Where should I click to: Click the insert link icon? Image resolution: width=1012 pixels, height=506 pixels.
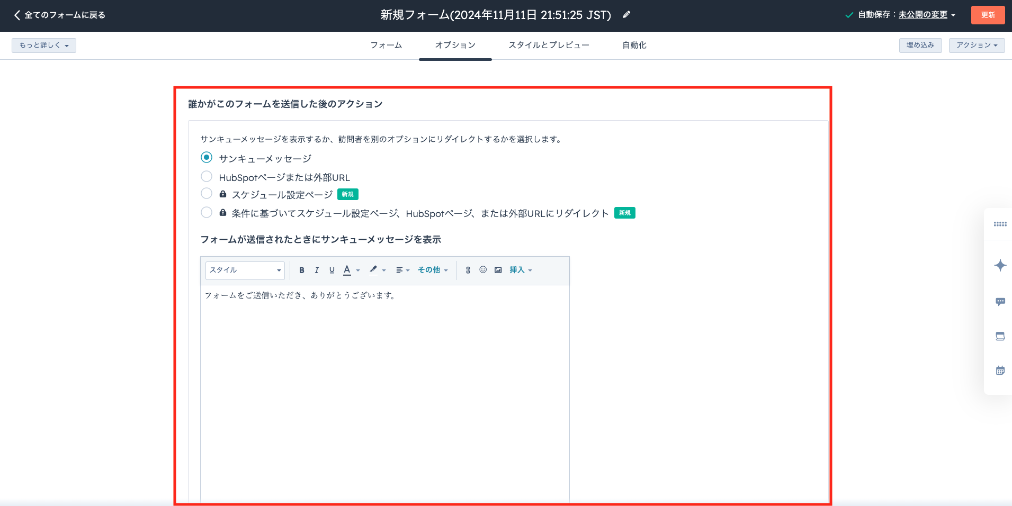coord(468,270)
